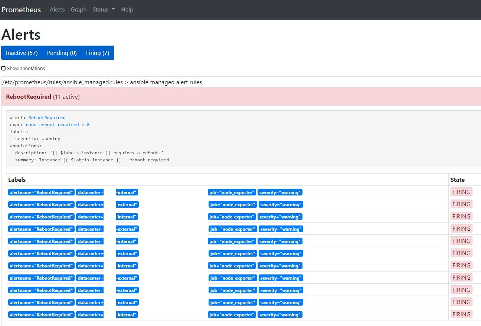Open the node_reboot_required > 0 expression link
The height and width of the screenshot is (326, 481).
pos(58,125)
